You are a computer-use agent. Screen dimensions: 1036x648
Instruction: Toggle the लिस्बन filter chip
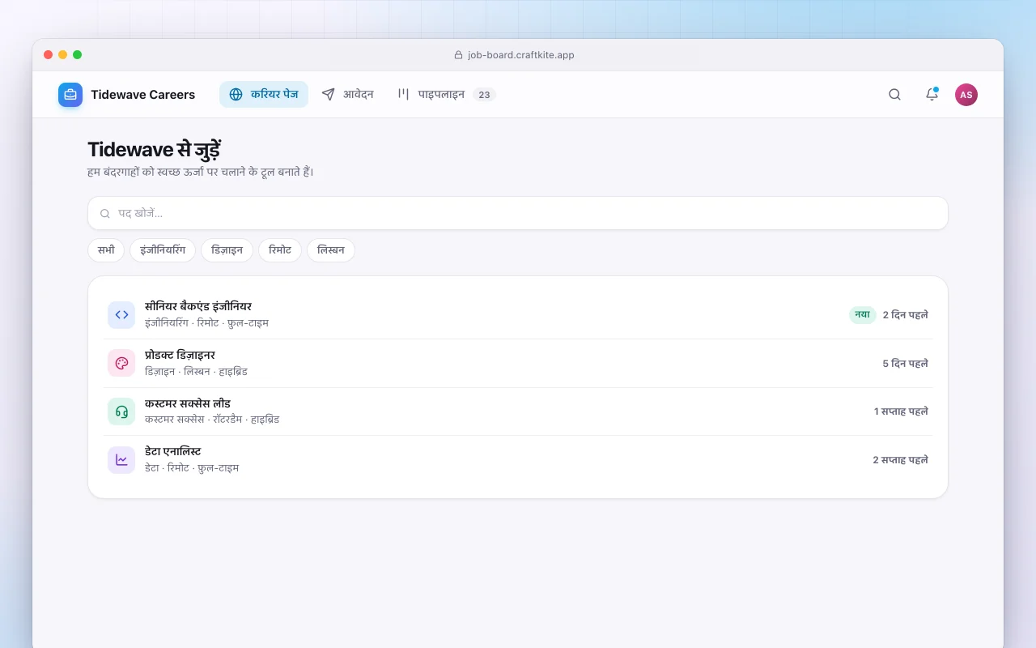[331, 250]
